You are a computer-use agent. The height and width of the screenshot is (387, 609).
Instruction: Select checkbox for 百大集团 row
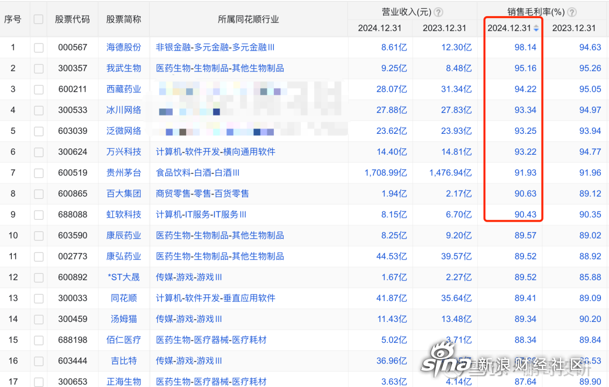coord(38,193)
